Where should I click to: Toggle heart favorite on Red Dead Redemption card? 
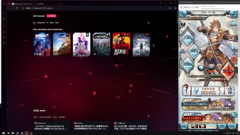point(127,35)
